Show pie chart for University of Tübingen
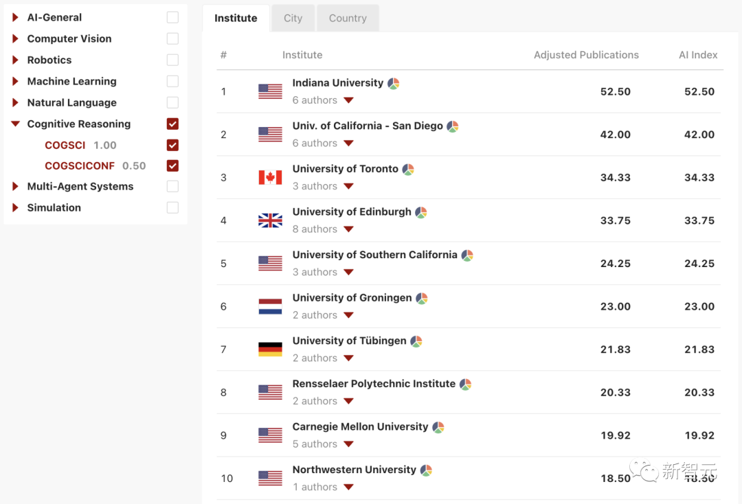The image size is (742, 504). (416, 341)
